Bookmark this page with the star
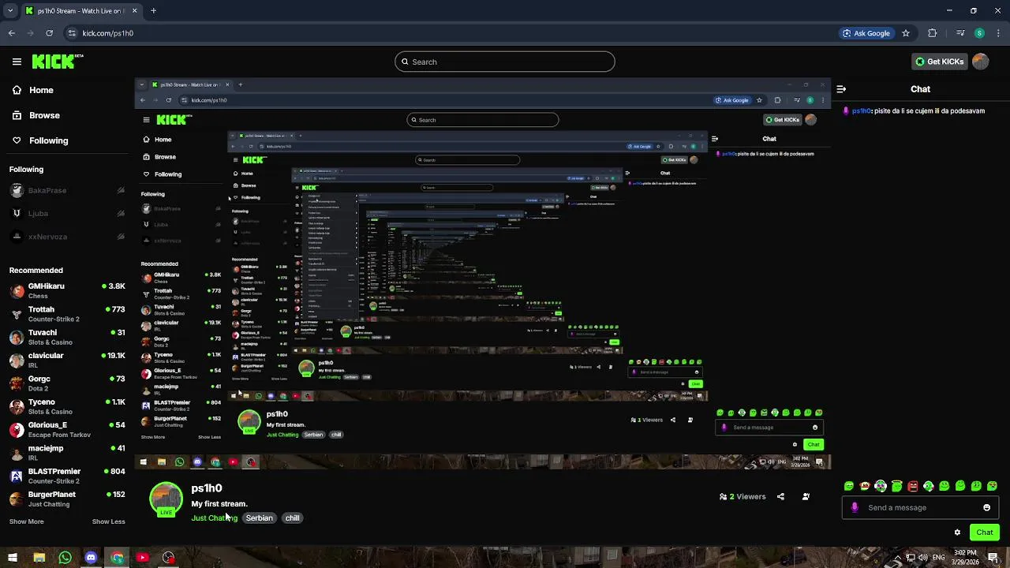Screen dimensions: 1010x568 (x=906, y=33)
